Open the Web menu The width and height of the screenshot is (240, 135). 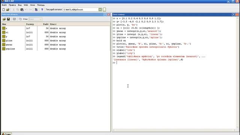(x=26, y=5)
